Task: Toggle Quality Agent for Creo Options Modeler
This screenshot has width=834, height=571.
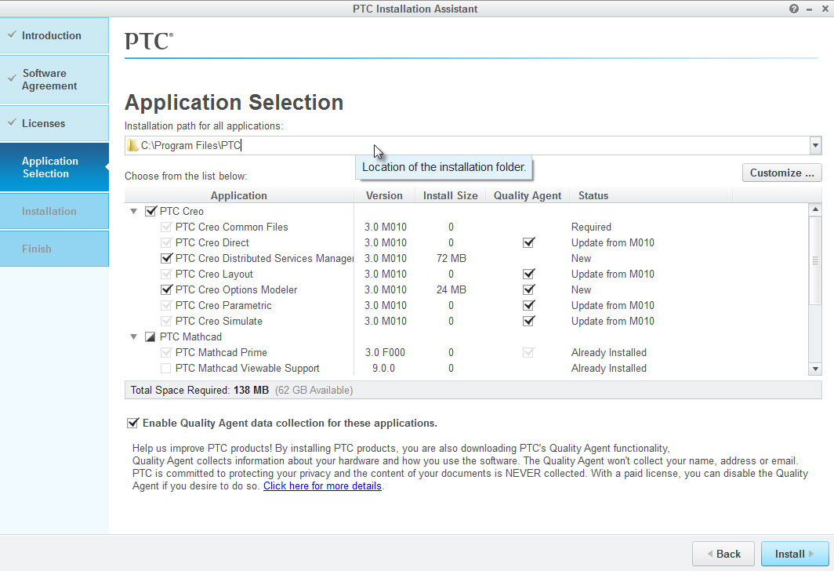Action: pyautogui.click(x=528, y=289)
